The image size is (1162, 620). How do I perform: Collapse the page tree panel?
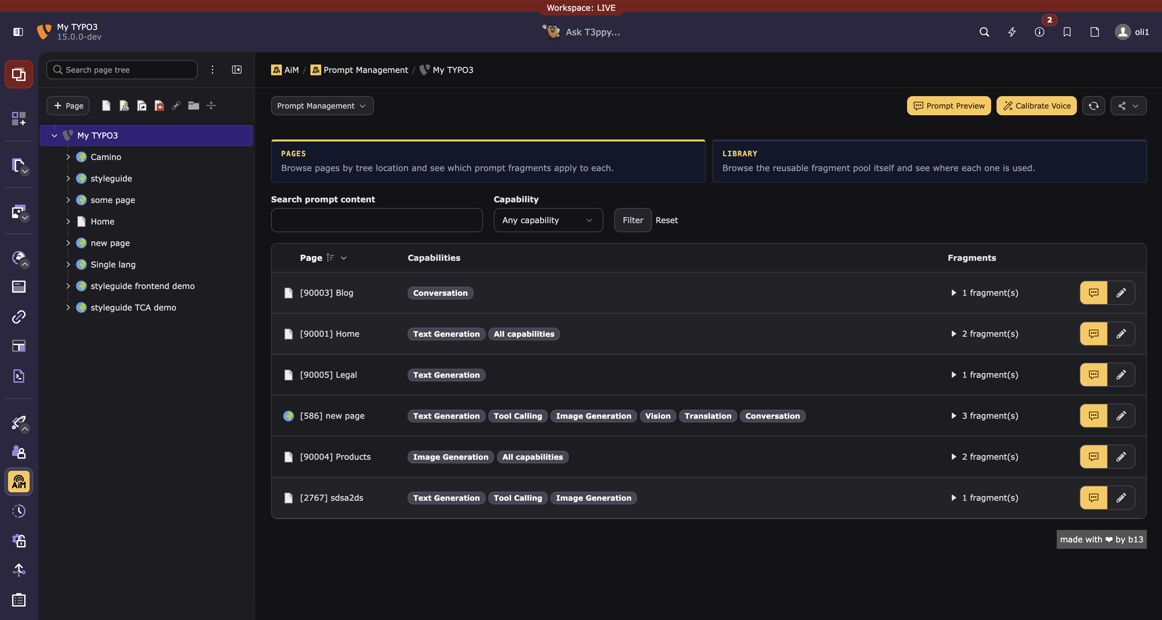click(237, 70)
